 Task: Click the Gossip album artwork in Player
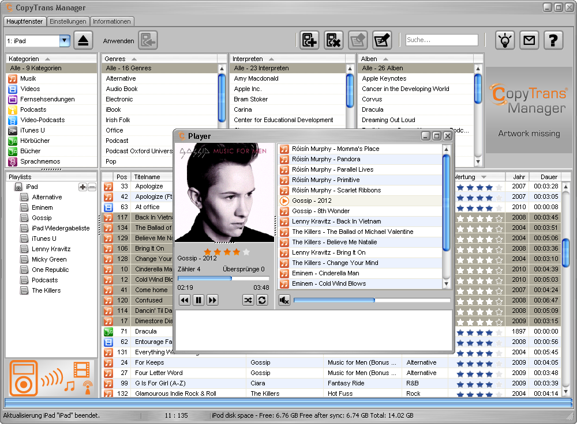(225, 192)
